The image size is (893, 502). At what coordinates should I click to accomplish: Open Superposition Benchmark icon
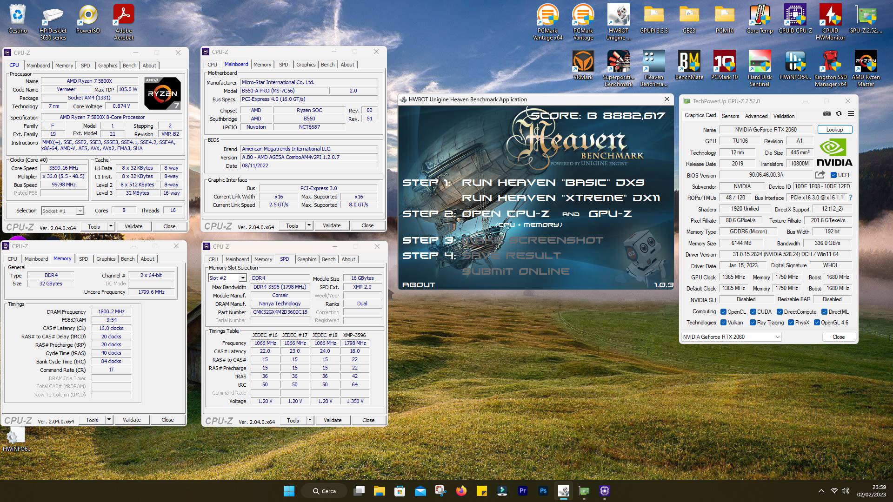[619, 68]
